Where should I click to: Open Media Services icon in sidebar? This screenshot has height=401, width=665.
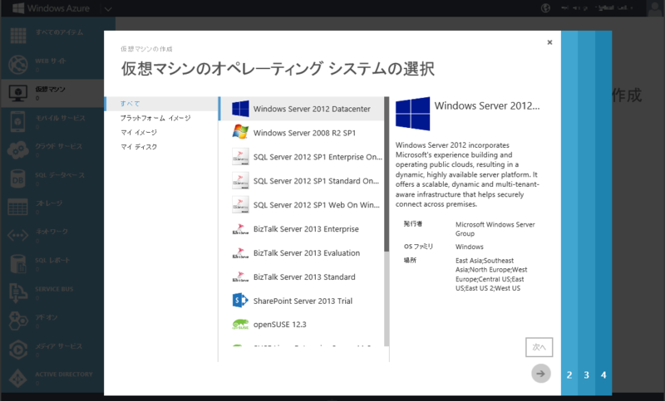click(x=18, y=349)
